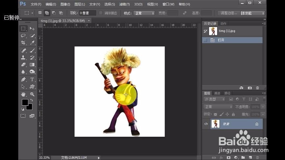Choose New Selection mode in options bar

pos(40,13)
